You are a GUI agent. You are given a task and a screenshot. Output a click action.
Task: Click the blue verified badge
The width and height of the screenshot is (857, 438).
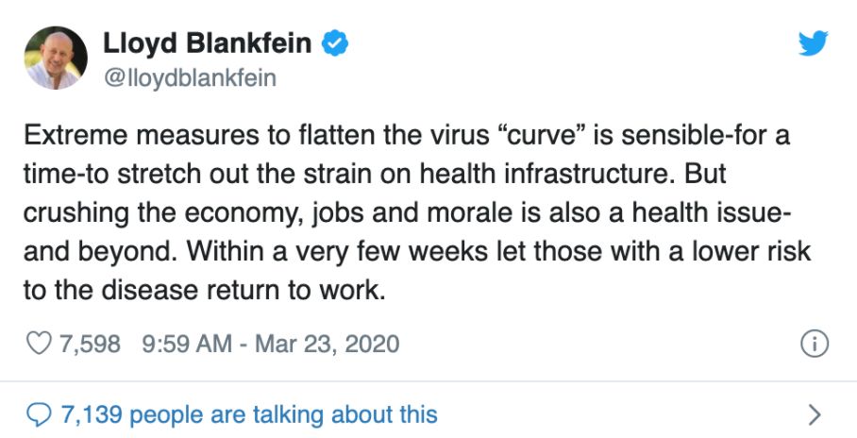335,43
